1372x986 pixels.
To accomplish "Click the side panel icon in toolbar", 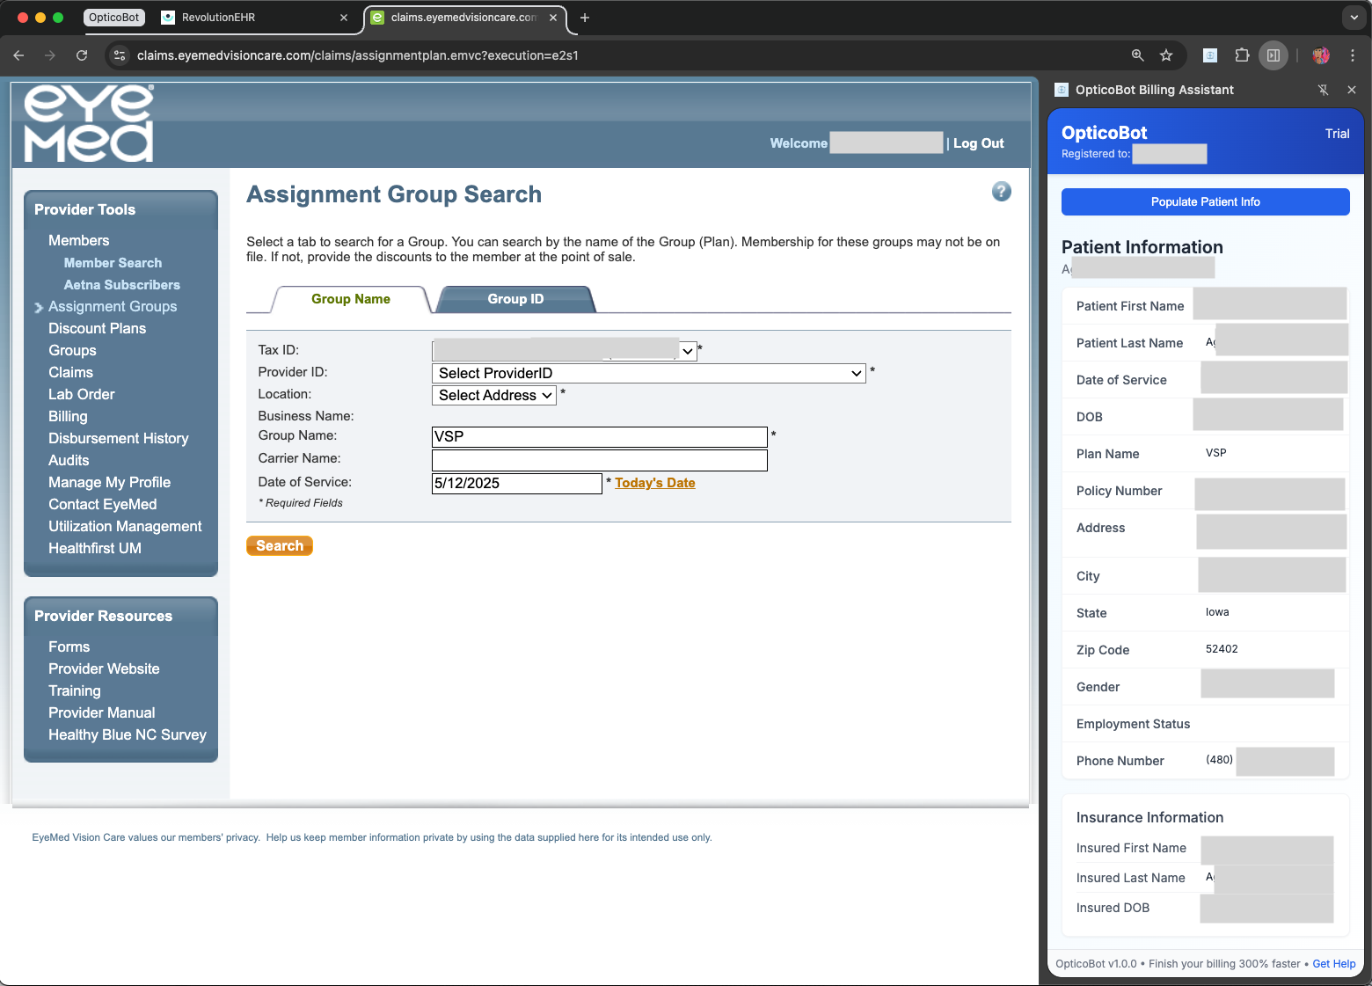I will pos(1273,55).
